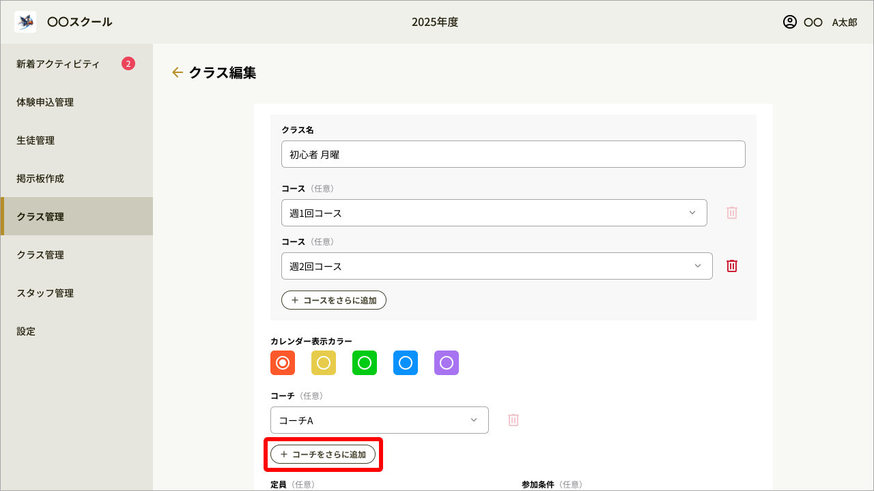Click the school logo in the header
The height and width of the screenshot is (491, 874).
(25, 22)
